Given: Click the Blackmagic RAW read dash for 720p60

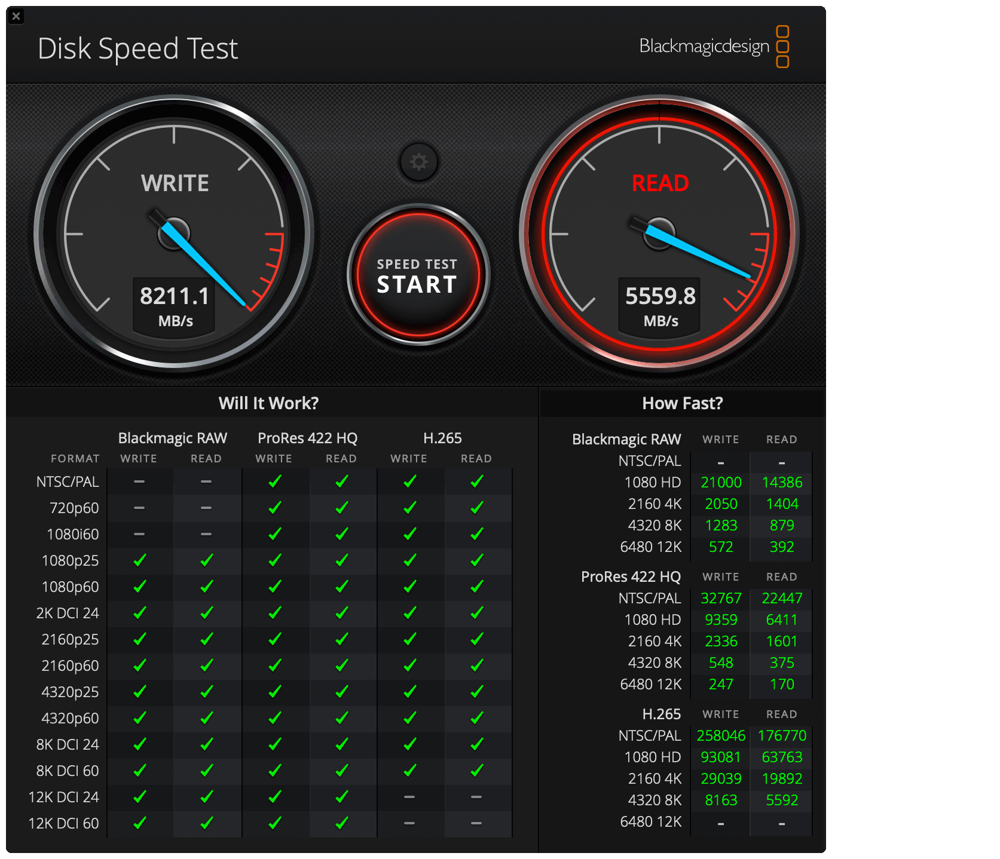Looking at the screenshot, I should tap(206, 508).
